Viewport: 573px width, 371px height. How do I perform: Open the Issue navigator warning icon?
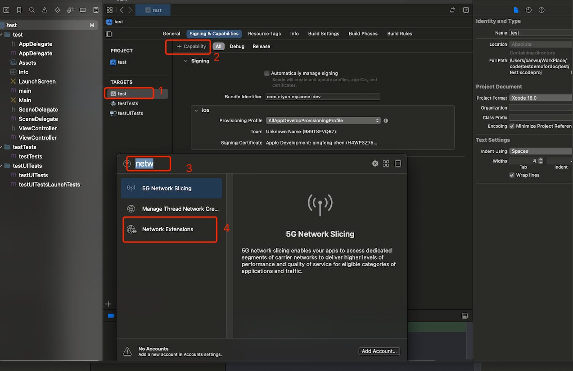(x=45, y=10)
